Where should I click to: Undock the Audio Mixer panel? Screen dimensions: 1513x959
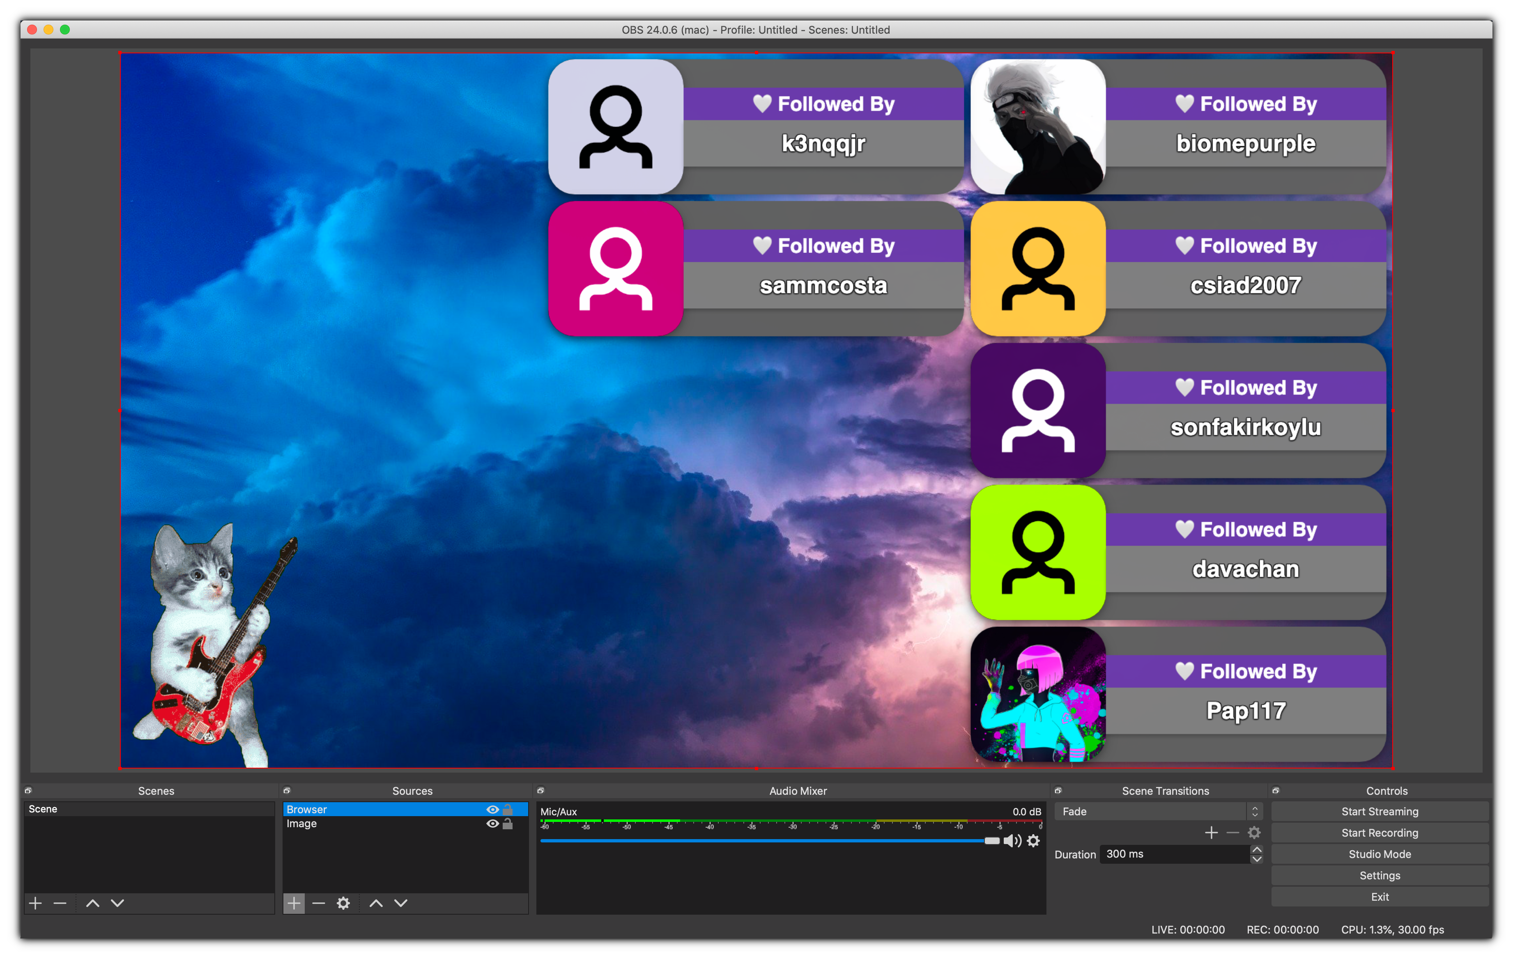tap(540, 791)
